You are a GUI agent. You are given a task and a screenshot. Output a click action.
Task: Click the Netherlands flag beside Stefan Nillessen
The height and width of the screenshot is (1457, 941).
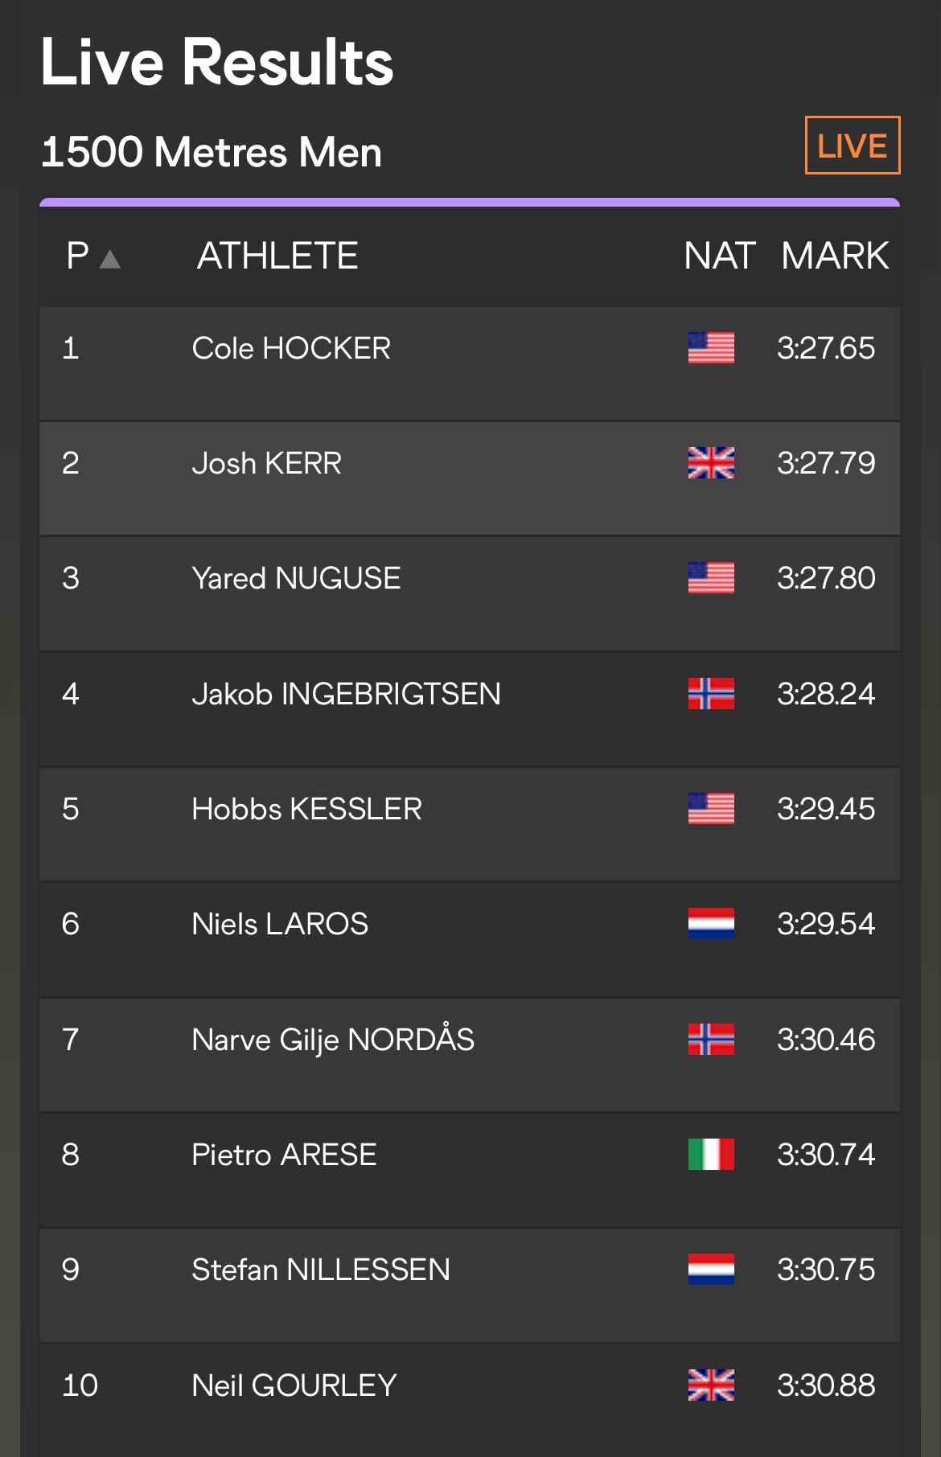point(711,1270)
